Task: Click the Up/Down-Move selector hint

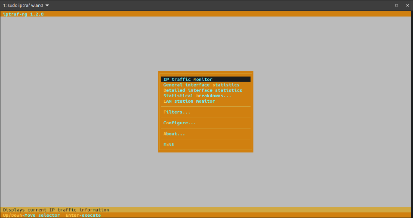Action: tap(31, 215)
